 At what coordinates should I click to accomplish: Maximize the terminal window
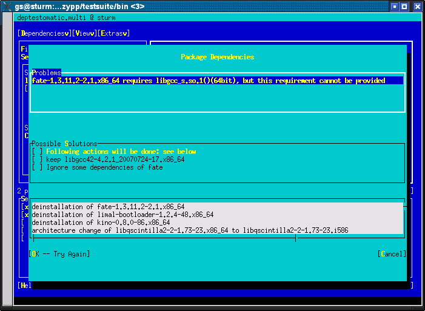coord(404,7)
